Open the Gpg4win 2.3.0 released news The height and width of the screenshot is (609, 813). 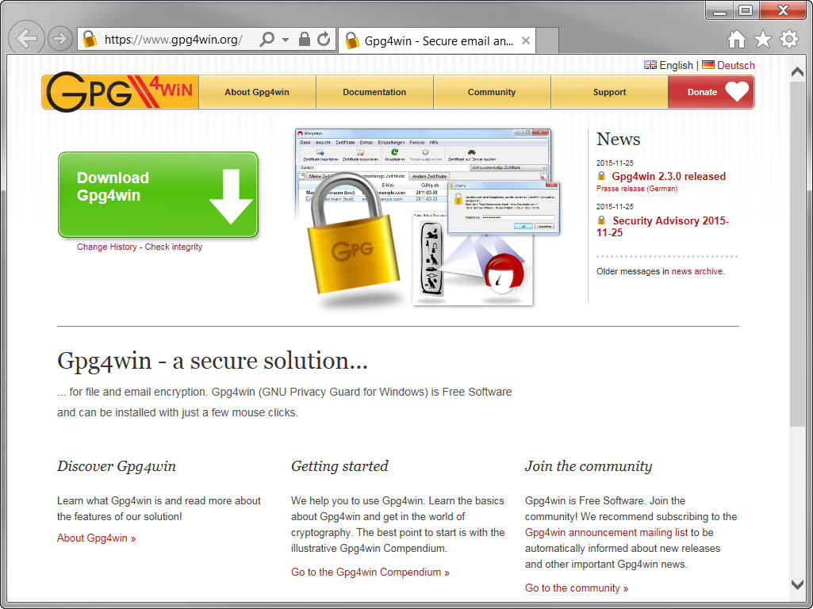[669, 176]
